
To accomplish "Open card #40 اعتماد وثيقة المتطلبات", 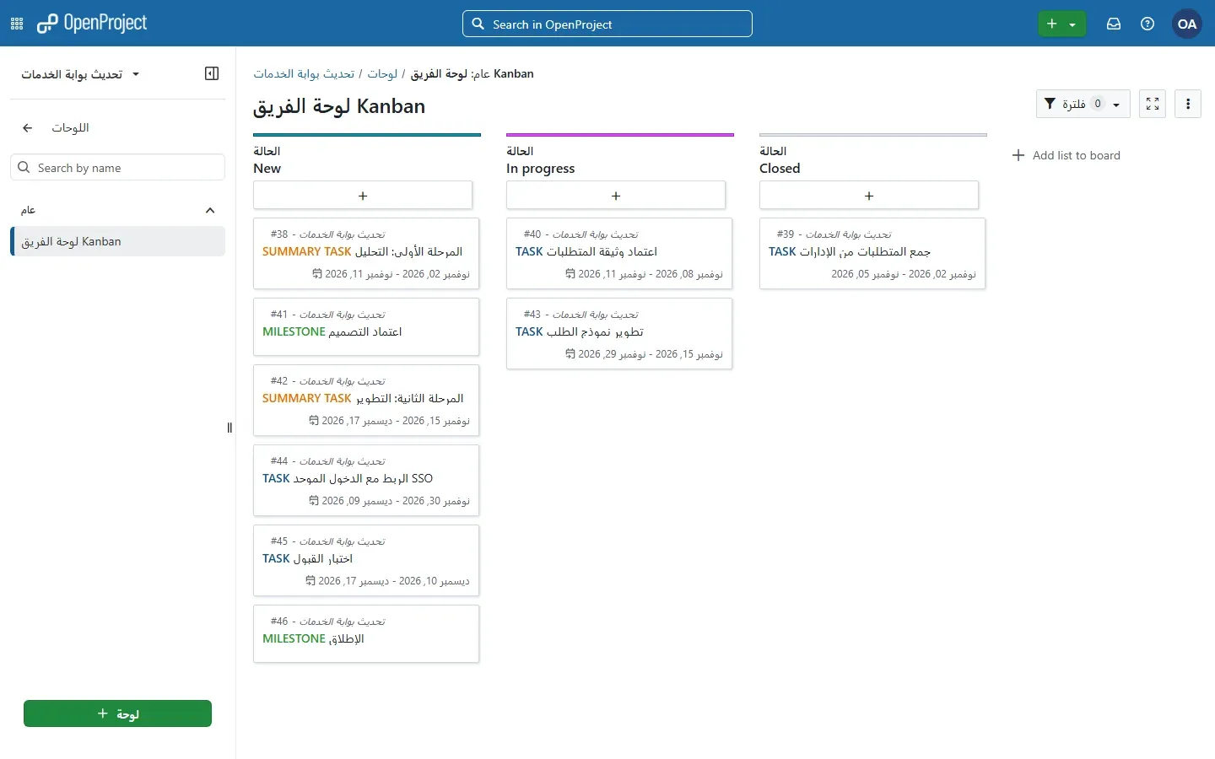I will pos(619,253).
